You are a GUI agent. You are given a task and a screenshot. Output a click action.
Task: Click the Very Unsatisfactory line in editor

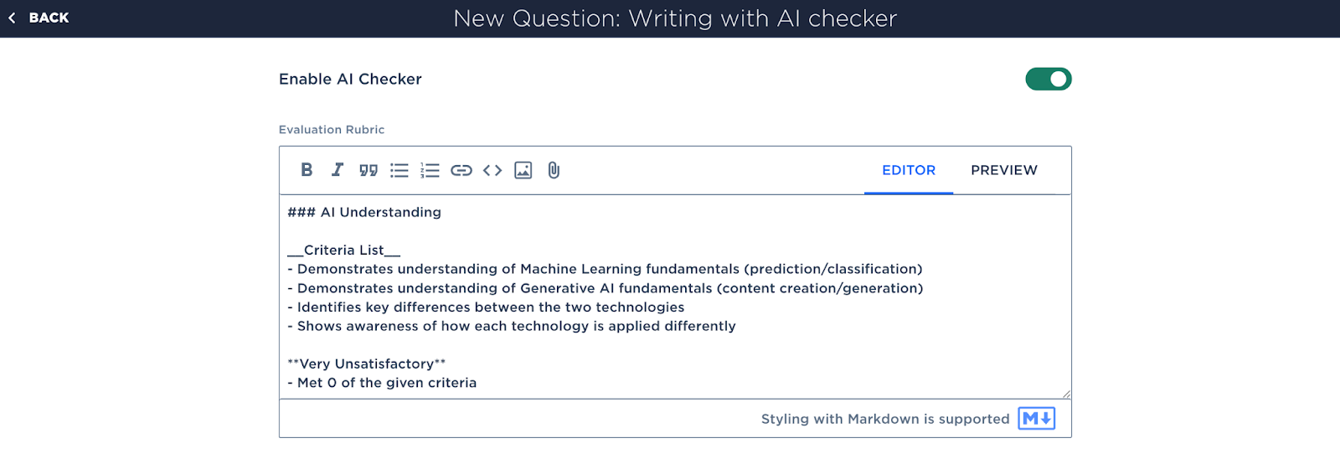click(x=366, y=364)
